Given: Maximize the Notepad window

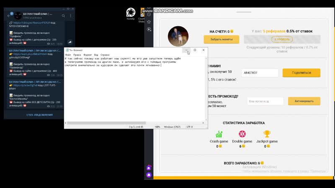Looking at the screenshot, I should click(195, 50).
